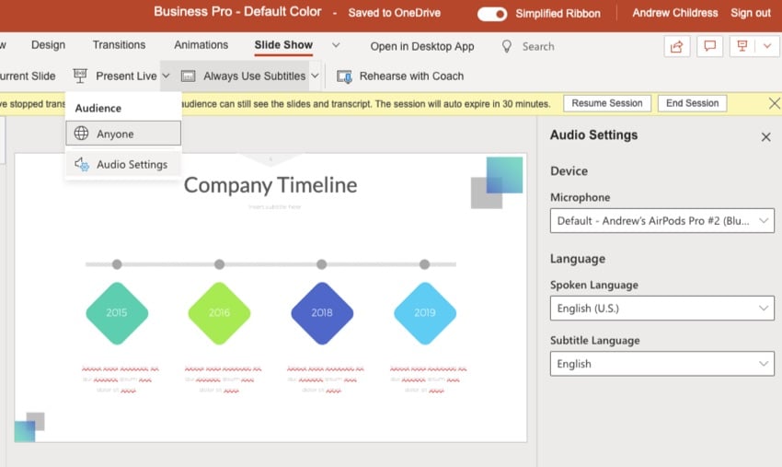
Task: Click the Rehearse with Coach icon
Action: [x=344, y=76]
